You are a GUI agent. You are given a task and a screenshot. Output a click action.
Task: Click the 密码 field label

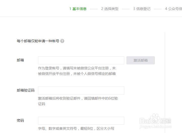coord(20,120)
